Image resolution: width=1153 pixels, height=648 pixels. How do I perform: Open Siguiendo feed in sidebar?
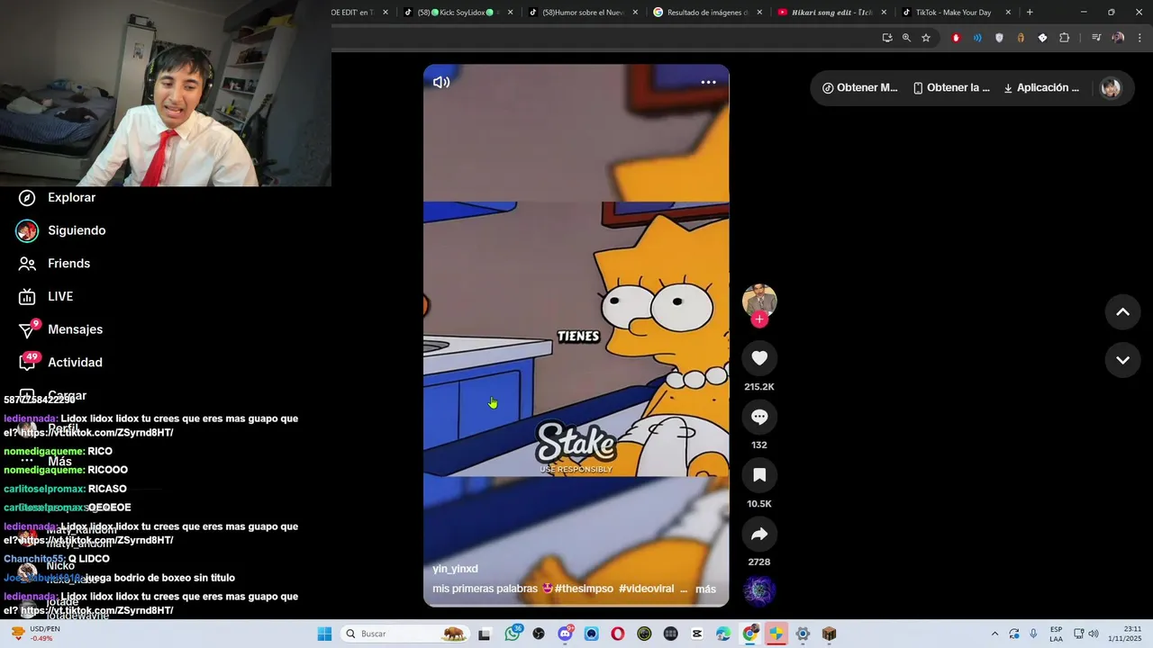[61, 230]
